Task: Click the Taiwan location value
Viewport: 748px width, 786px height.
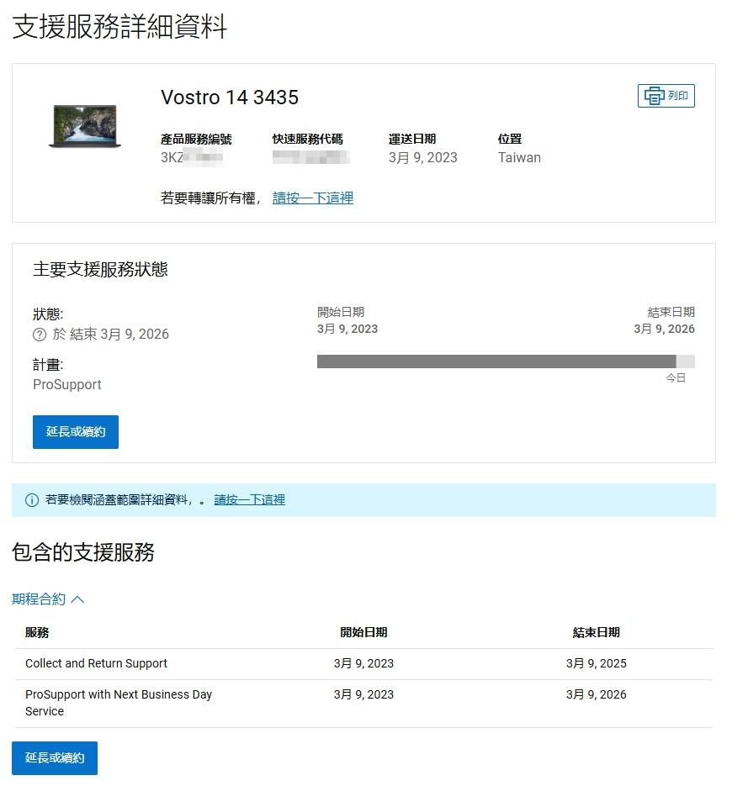Action: (519, 157)
